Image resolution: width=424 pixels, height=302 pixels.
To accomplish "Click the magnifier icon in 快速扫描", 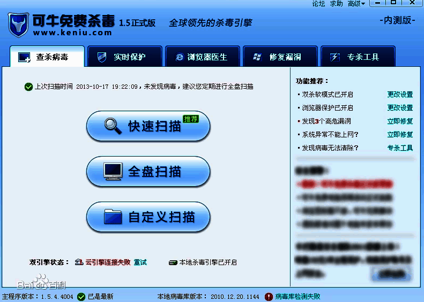I will point(113,126).
